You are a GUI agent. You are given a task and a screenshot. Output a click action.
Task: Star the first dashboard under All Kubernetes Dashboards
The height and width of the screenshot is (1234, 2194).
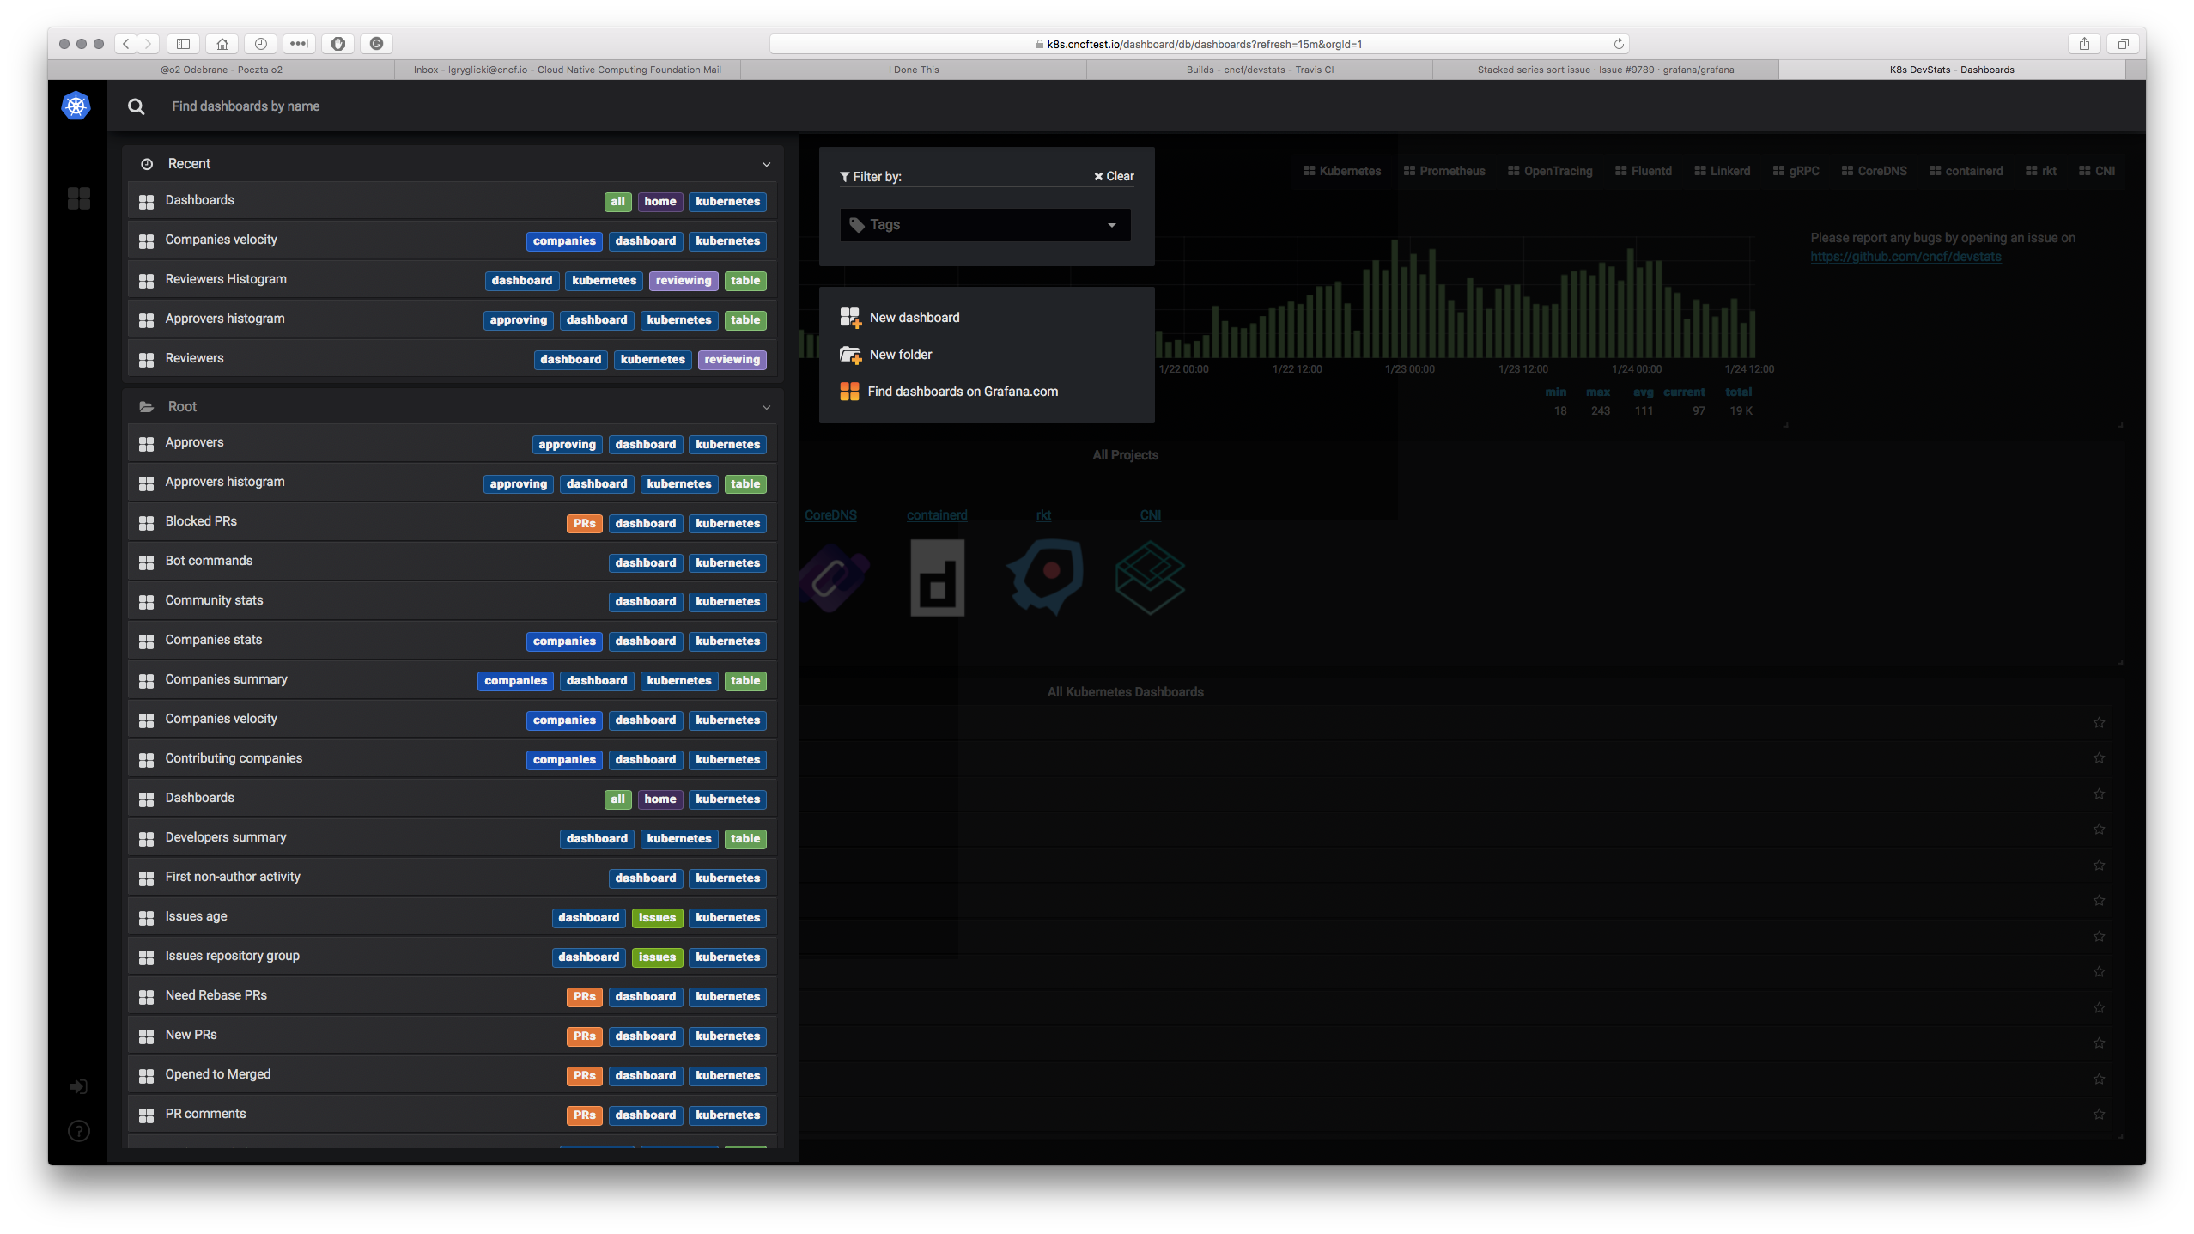point(2099,722)
